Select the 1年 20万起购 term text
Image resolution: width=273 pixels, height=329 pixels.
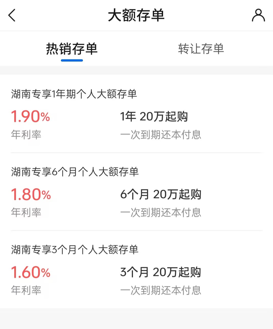click(x=154, y=116)
